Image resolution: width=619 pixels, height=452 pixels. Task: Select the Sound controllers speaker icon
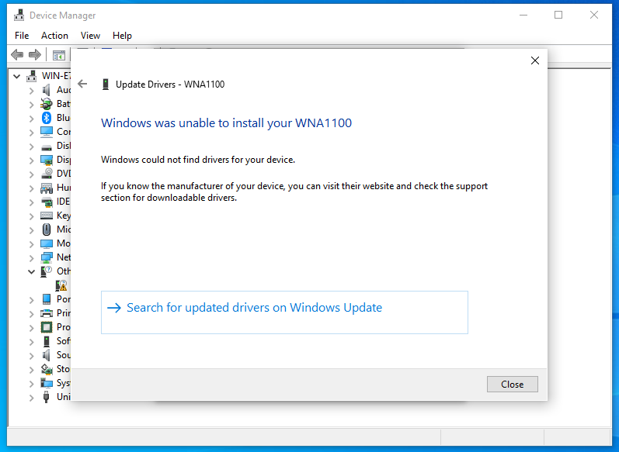[47, 355]
